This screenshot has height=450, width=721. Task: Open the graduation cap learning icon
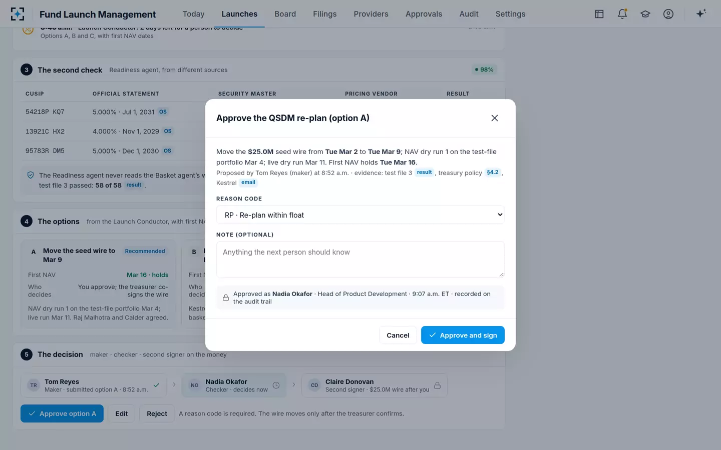point(645,14)
